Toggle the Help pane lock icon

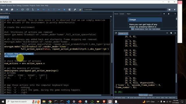tap(169, 14)
